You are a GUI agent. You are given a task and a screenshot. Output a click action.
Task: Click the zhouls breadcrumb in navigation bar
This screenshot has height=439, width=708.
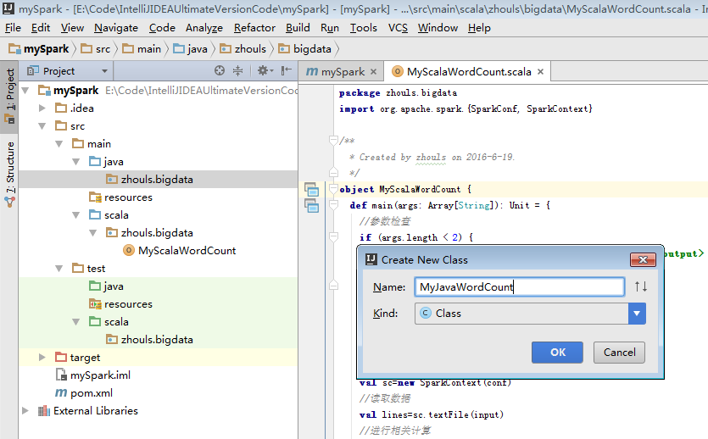click(243, 48)
